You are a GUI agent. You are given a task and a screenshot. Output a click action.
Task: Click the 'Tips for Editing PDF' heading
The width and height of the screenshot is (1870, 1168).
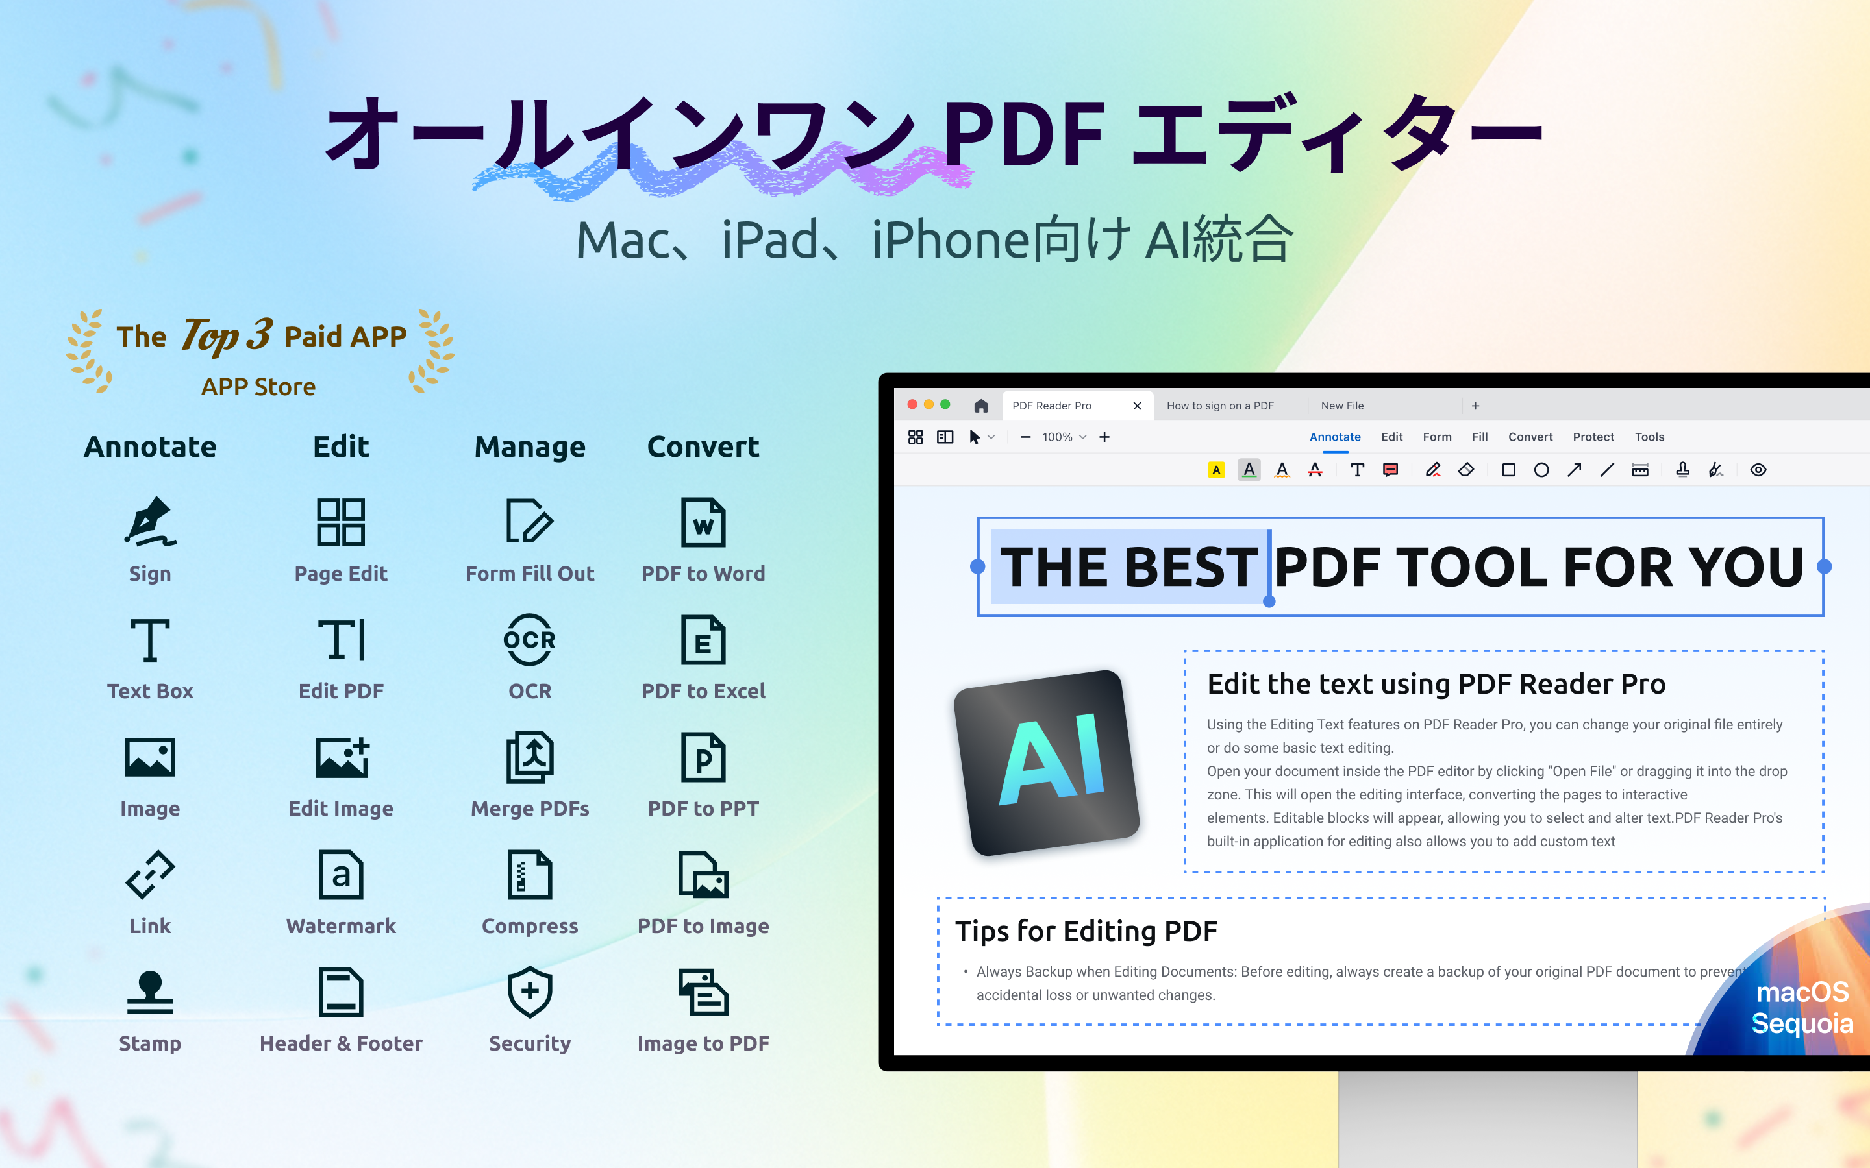pos(1086,931)
